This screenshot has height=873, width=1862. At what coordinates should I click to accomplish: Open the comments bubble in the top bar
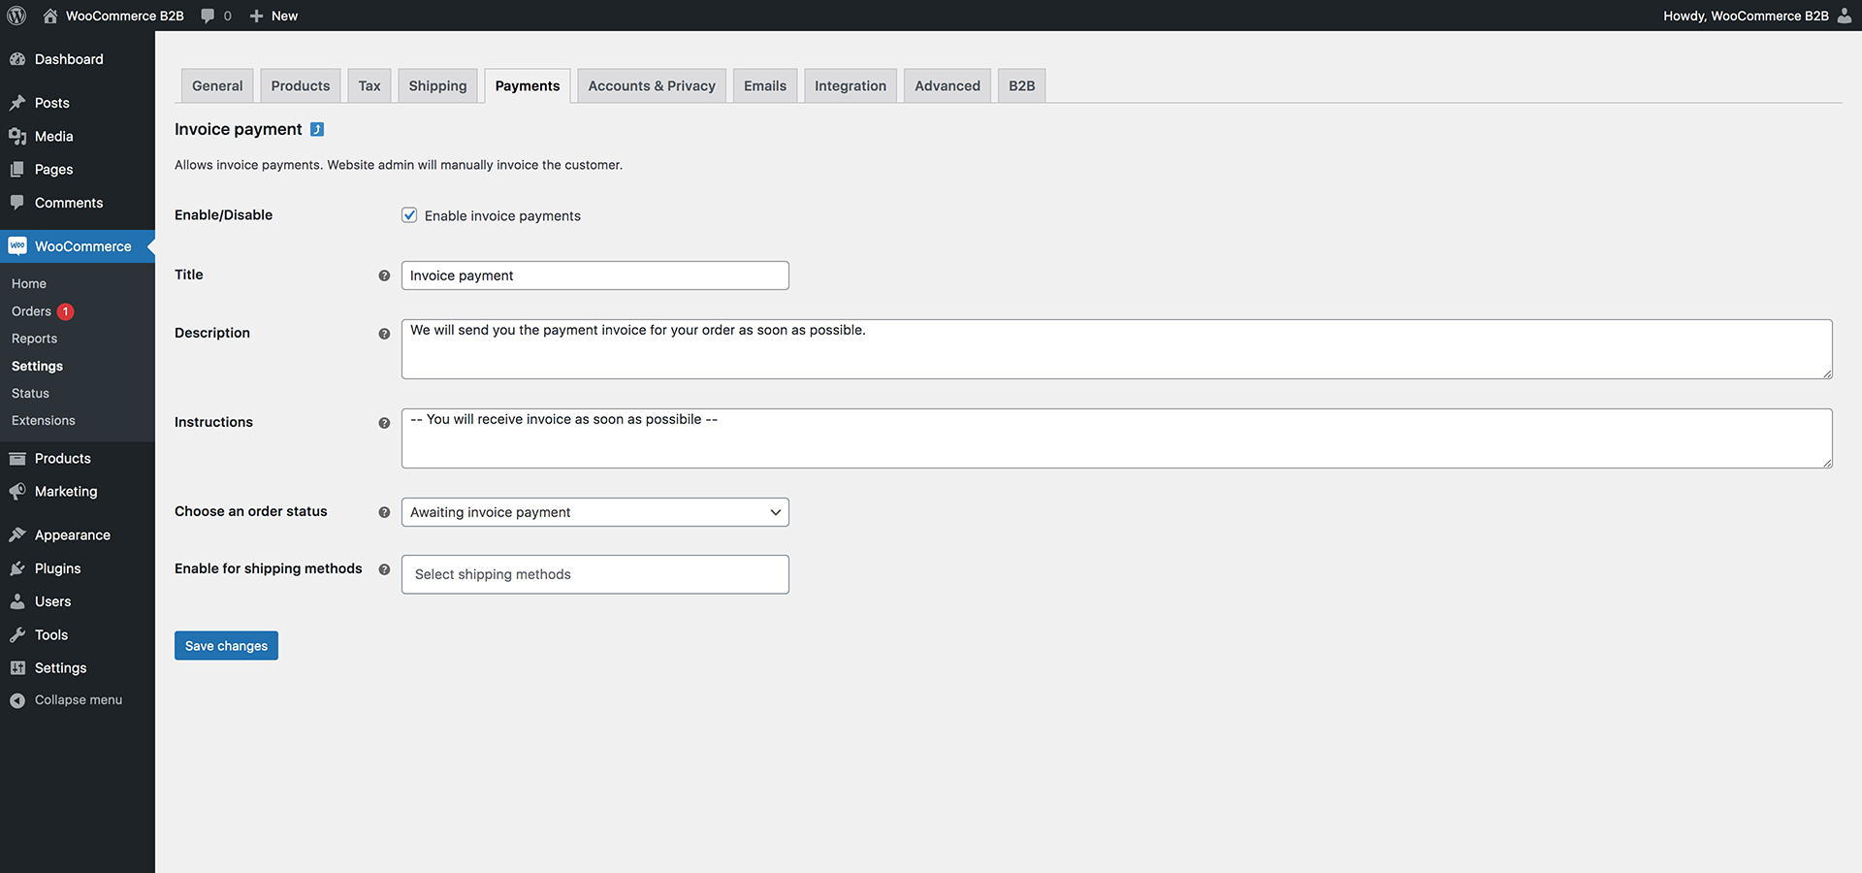tap(207, 15)
